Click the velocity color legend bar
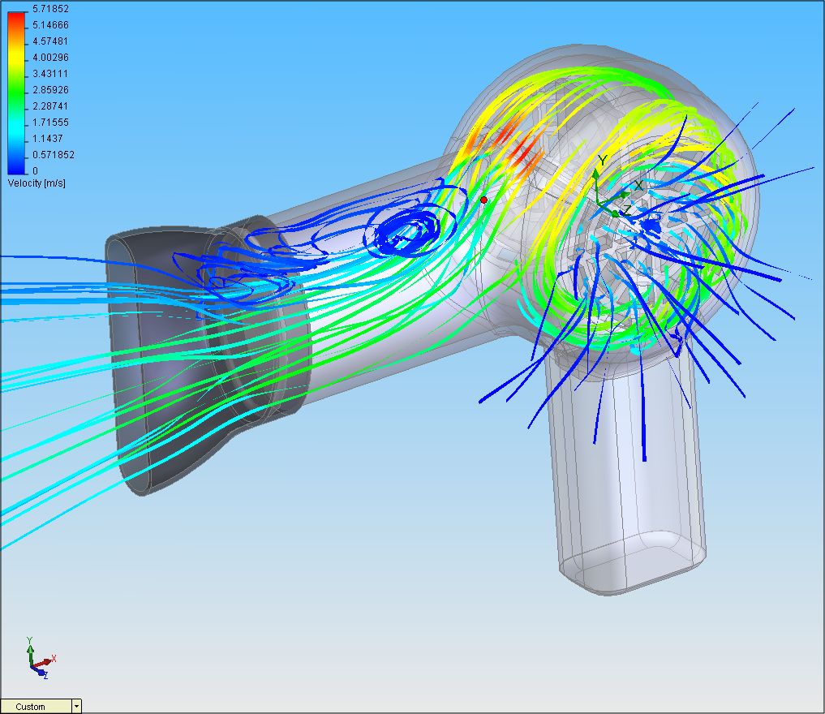 tap(17, 91)
